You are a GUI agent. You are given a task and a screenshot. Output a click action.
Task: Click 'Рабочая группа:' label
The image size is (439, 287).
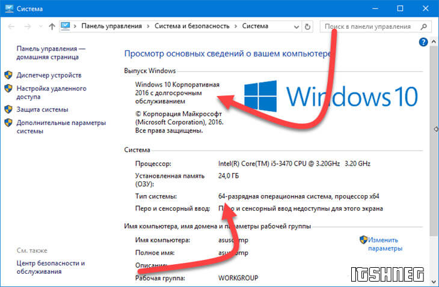tap(160, 278)
